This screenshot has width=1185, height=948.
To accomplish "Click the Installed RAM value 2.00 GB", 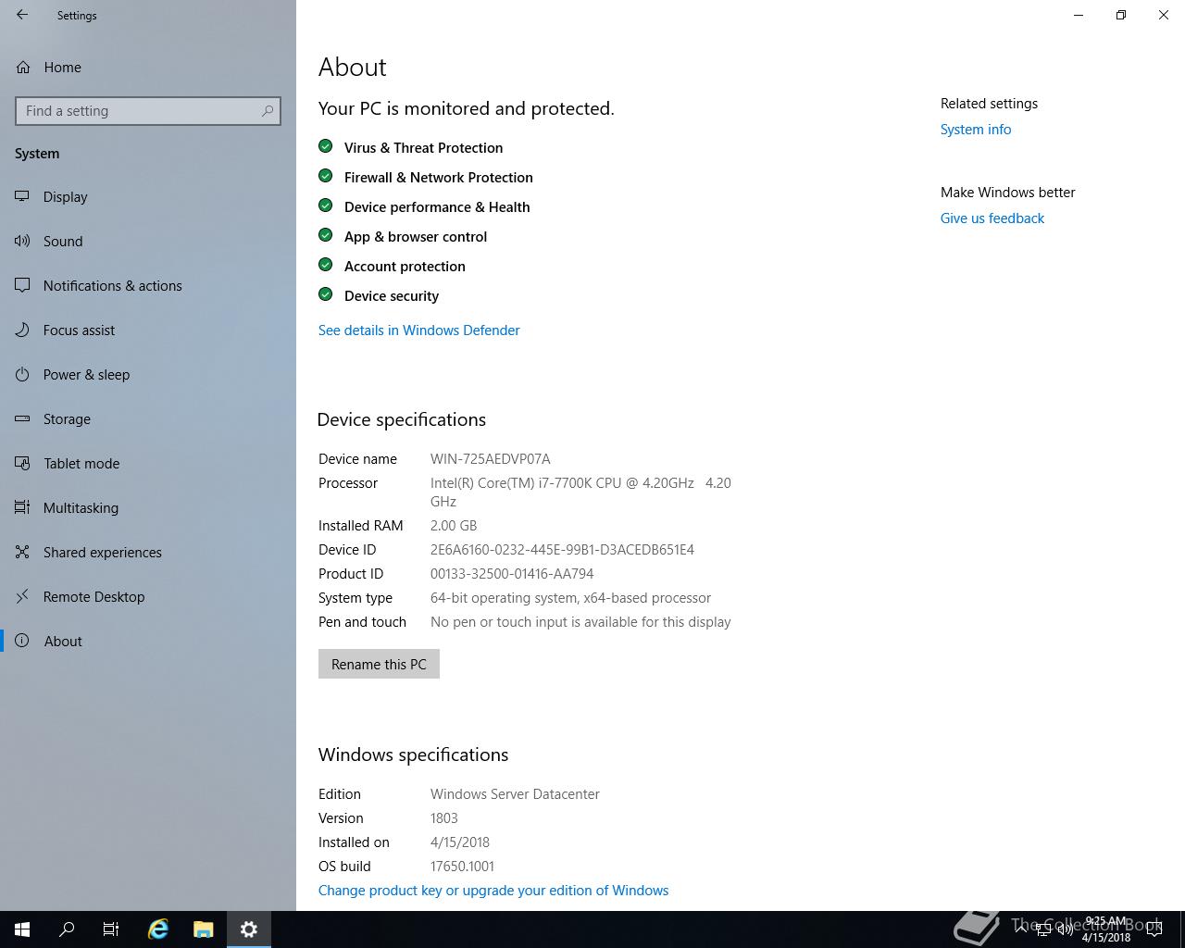I will click(454, 525).
